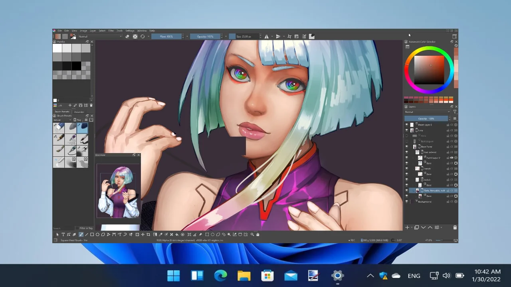The height and width of the screenshot is (287, 511).
Task: Open the brush blending mode dropdown
Action: (100, 36)
